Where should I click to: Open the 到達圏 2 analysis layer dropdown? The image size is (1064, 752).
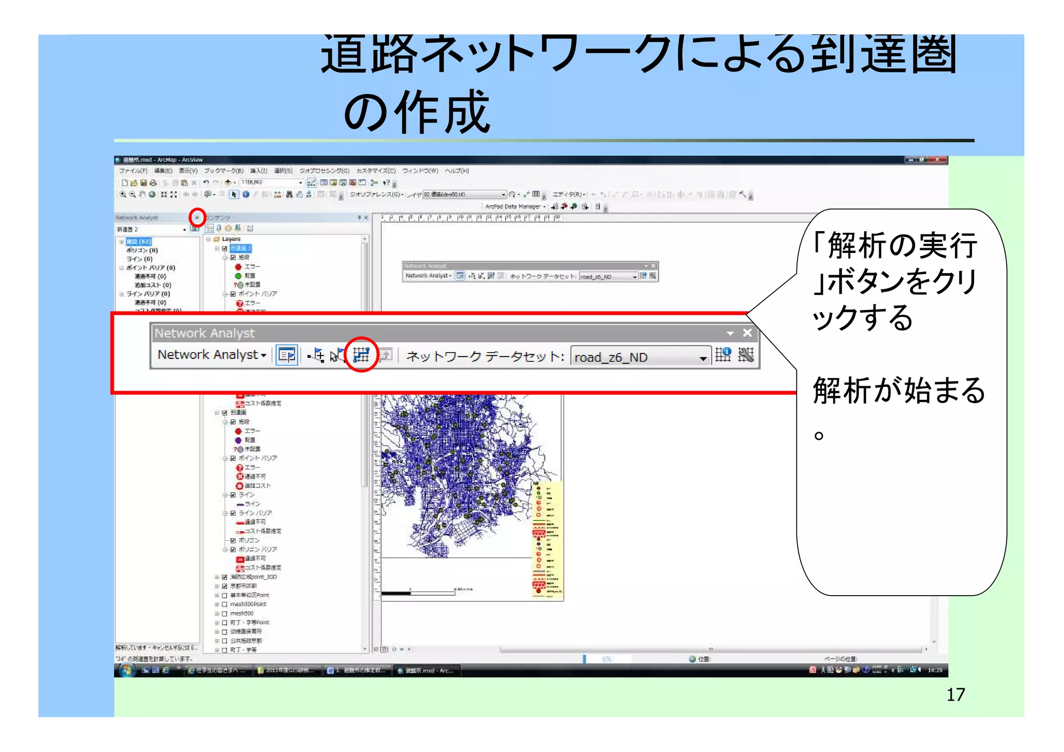click(x=184, y=230)
